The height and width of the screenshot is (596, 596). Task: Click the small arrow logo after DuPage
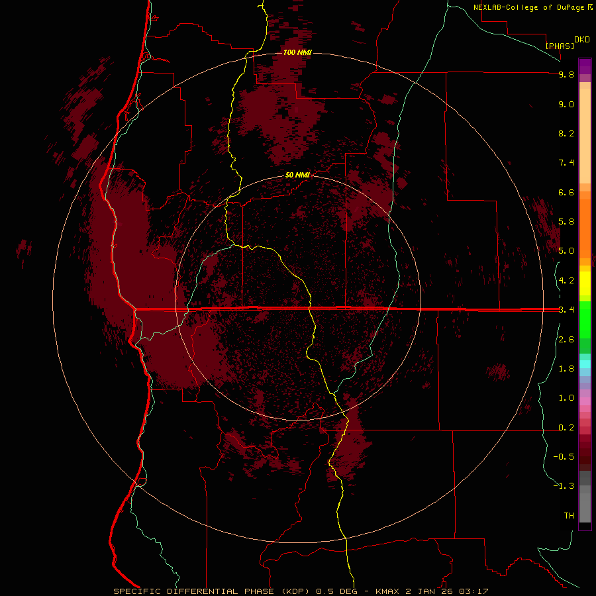click(590, 7)
